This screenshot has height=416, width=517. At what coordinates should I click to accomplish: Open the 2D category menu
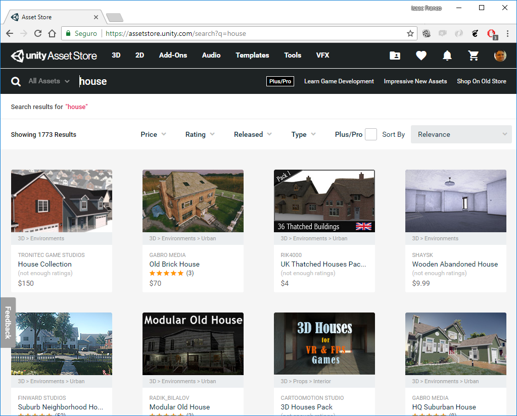pos(139,56)
